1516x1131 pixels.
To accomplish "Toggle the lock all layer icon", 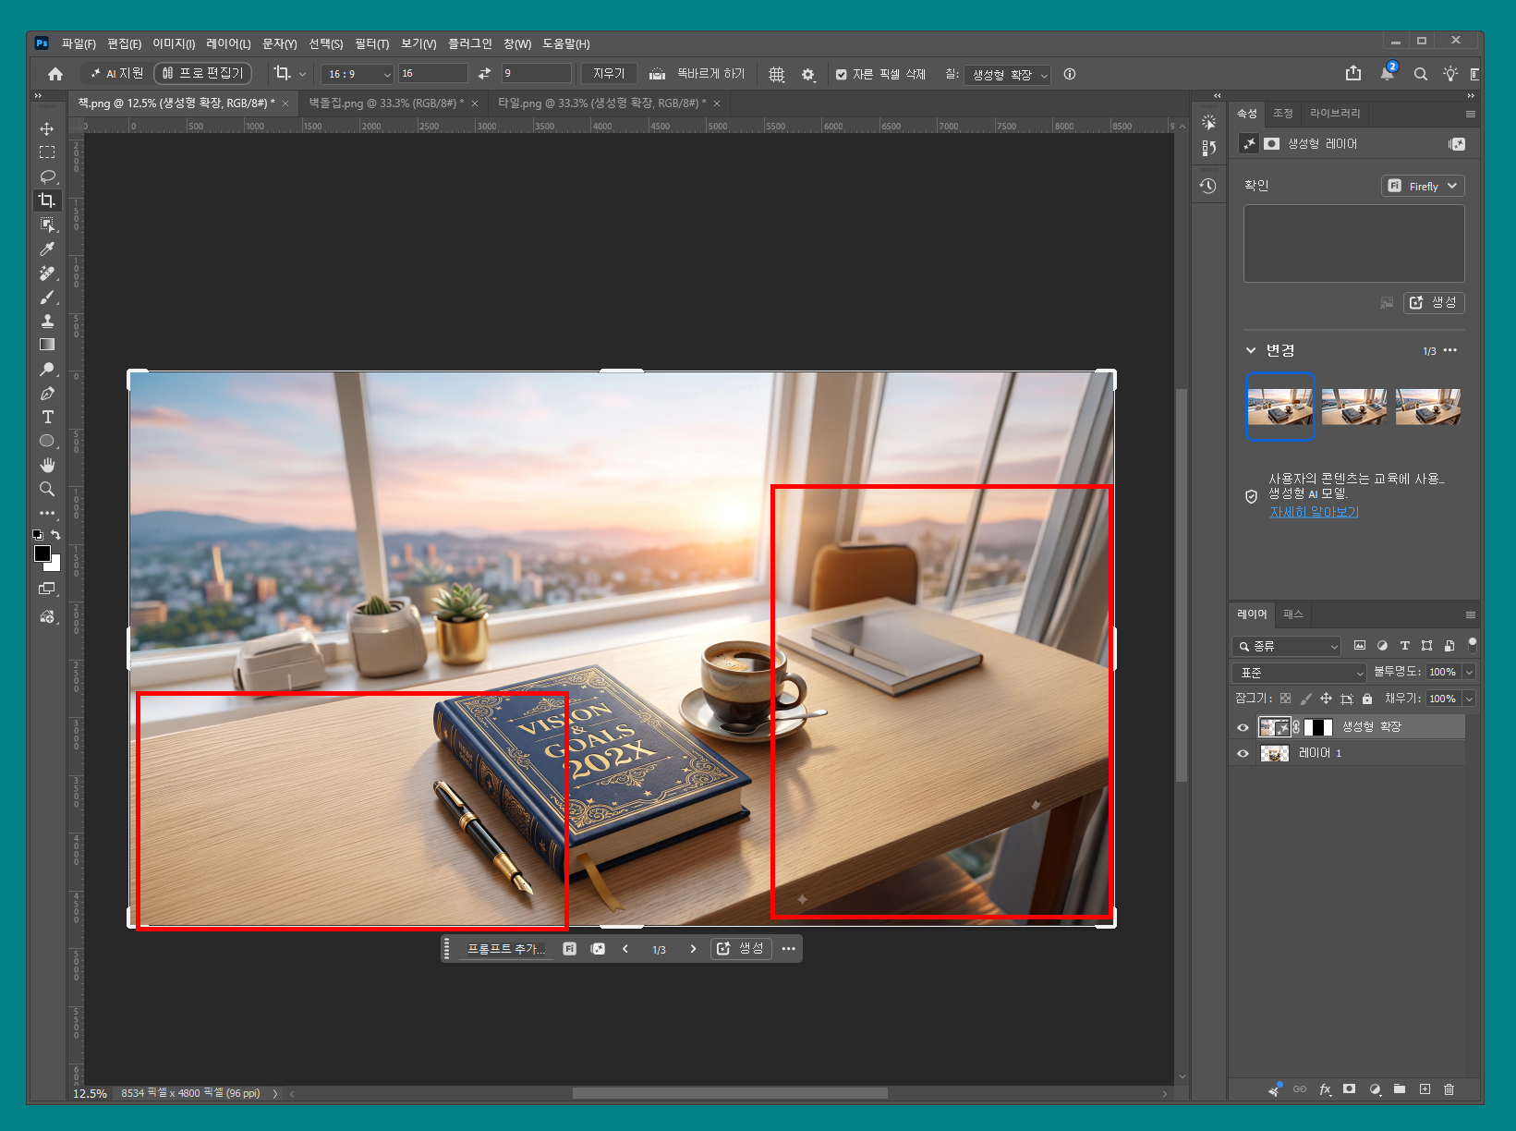I will [1367, 699].
